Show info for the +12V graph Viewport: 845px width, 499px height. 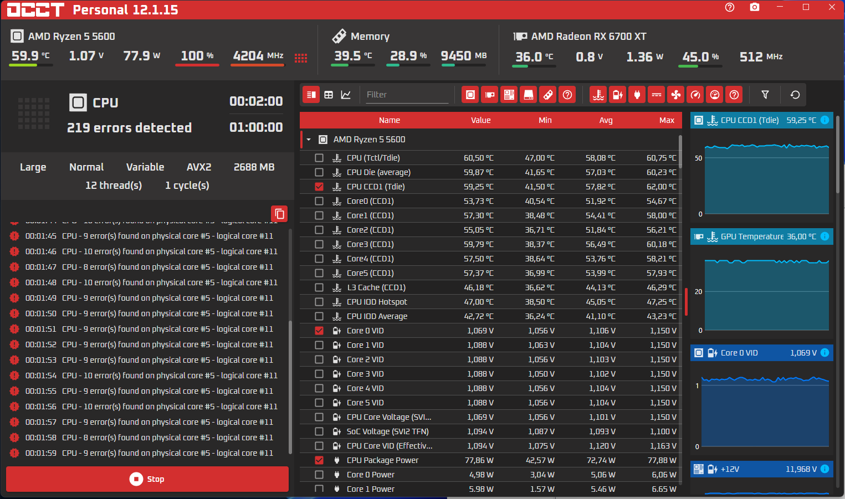click(824, 469)
